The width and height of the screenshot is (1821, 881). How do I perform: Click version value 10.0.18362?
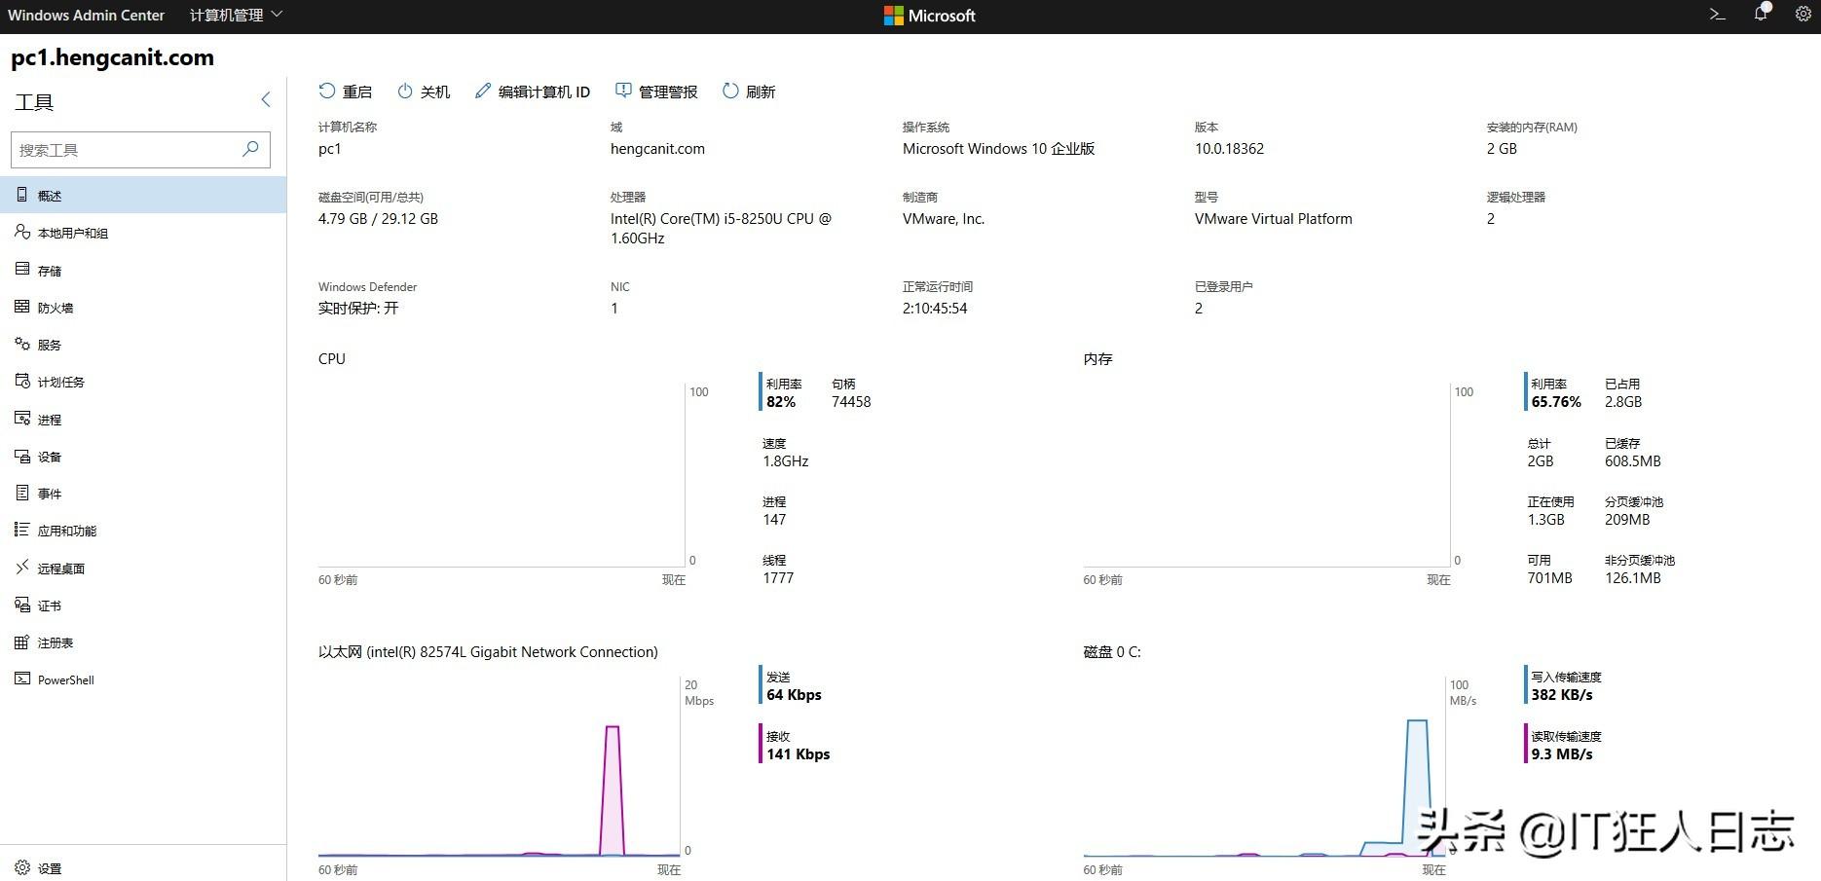point(1229,149)
